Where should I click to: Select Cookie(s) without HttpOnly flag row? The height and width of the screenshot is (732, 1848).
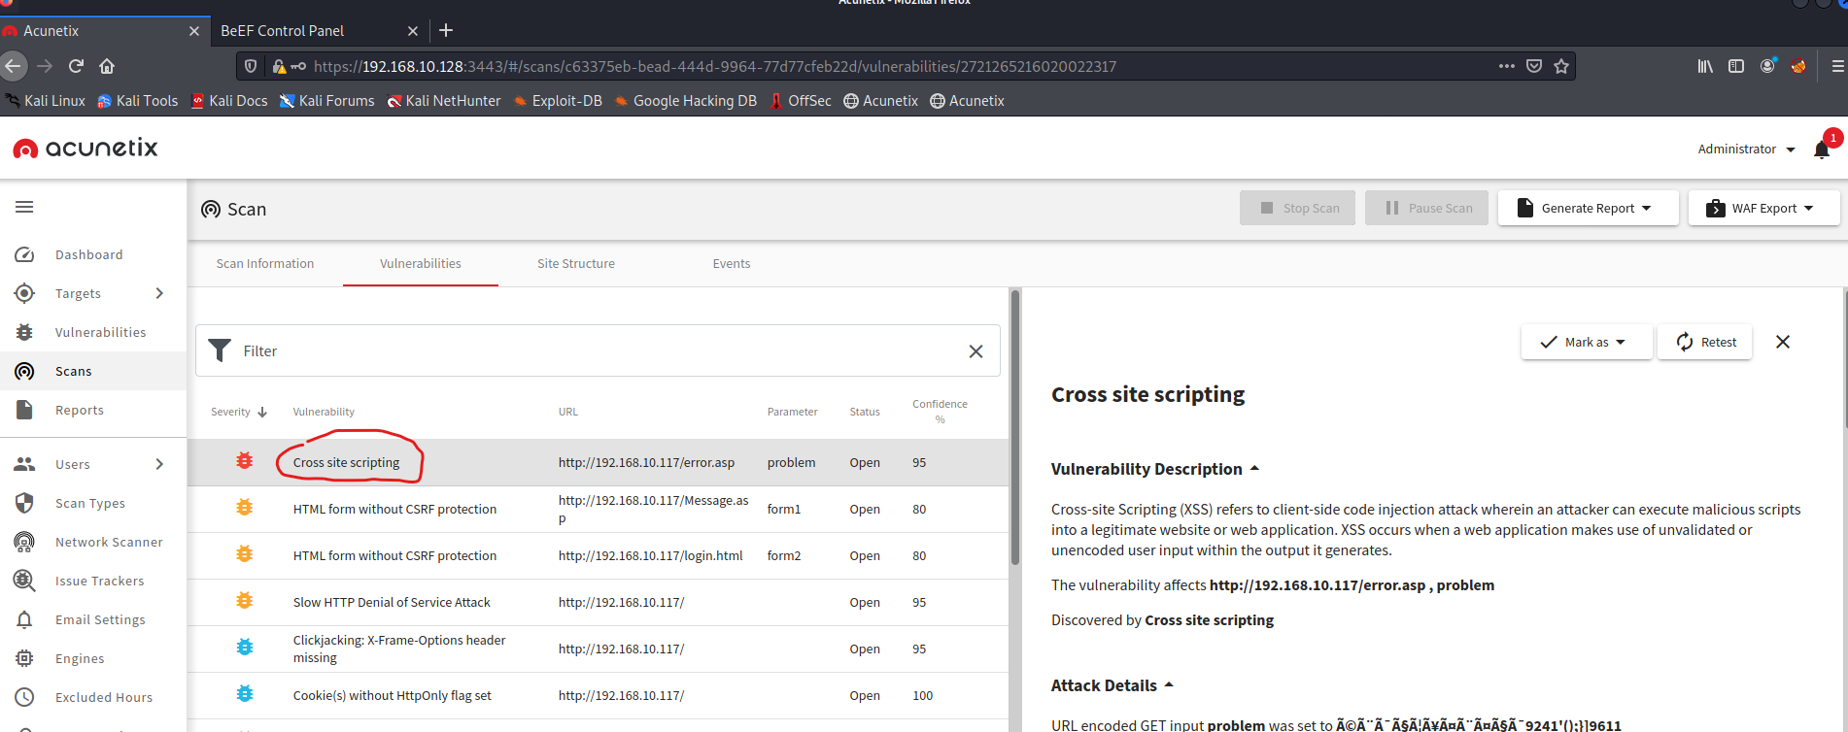click(598, 695)
